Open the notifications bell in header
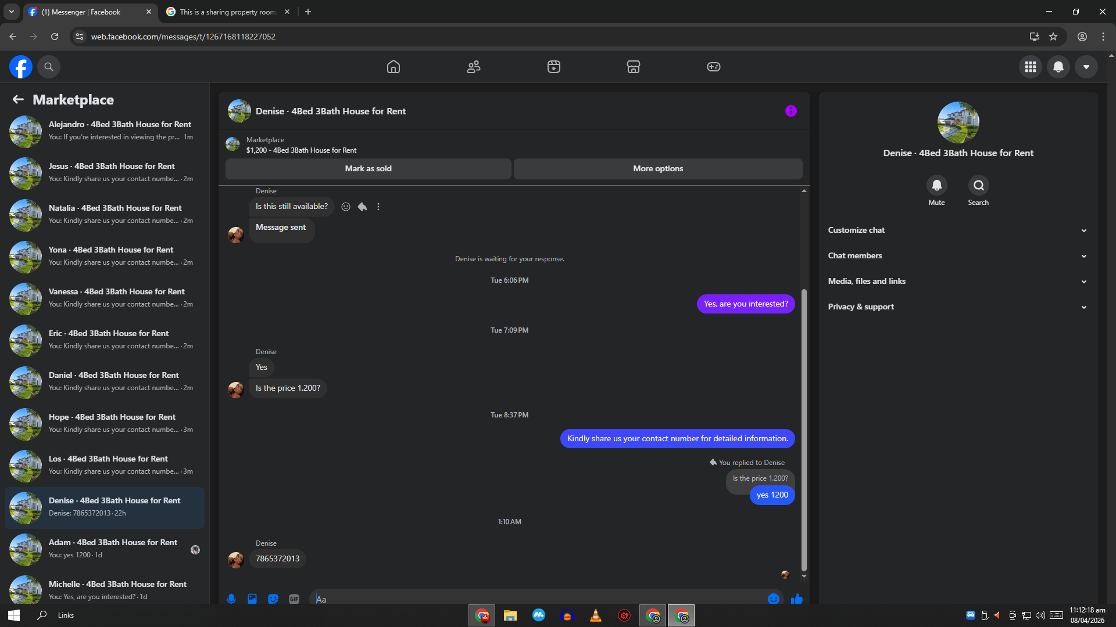 click(x=1058, y=67)
